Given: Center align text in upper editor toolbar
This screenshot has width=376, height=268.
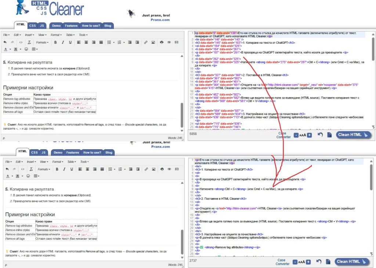Looking at the screenshot, I should 86,42.
